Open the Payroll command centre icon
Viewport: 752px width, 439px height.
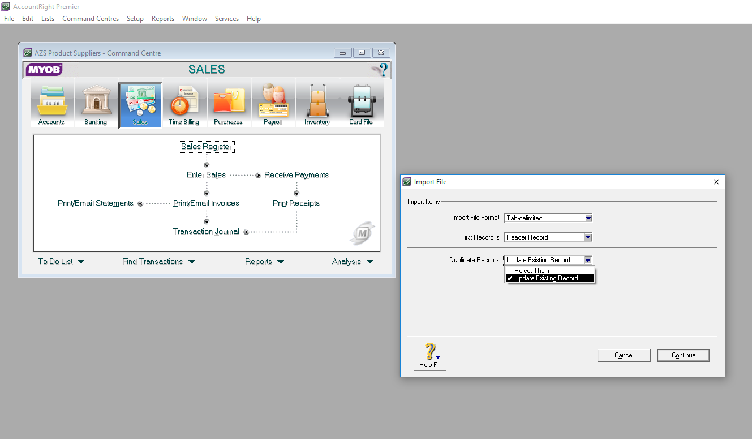point(273,105)
